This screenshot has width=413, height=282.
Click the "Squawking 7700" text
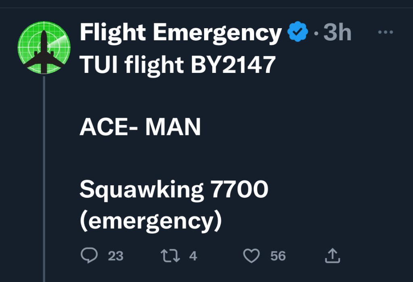coord(173,190)
